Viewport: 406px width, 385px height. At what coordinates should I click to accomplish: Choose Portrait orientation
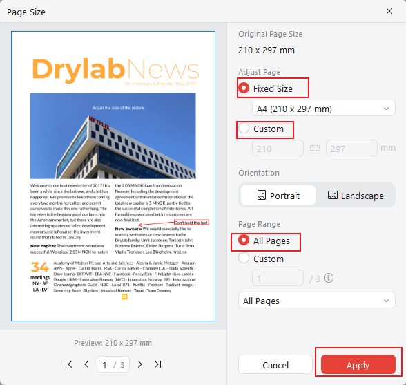(278, 195)
